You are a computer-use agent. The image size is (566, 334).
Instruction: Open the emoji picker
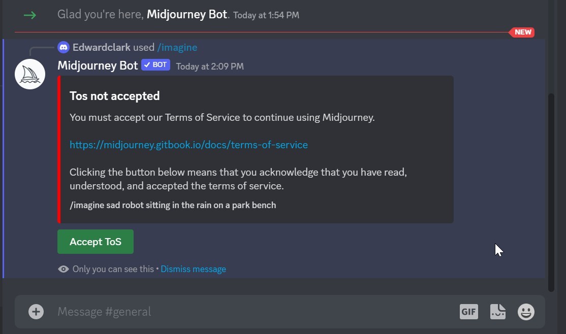coord(526,311)
